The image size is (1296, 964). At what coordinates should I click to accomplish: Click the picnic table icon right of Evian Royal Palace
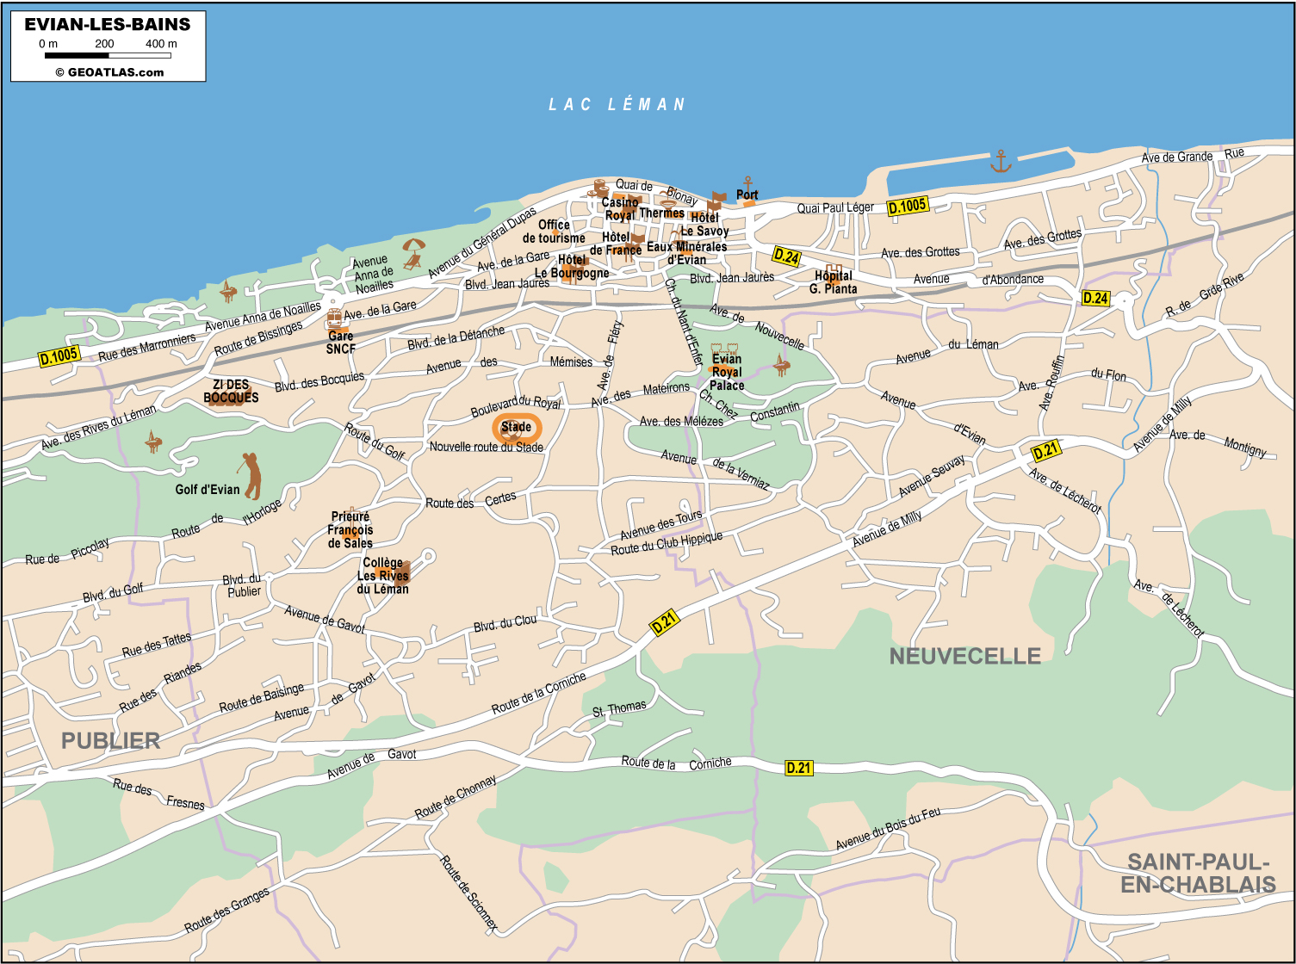[x=781, y=365]
